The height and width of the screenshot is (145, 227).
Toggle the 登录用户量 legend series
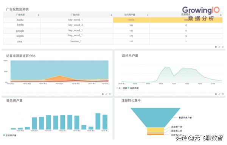[10, 135]
